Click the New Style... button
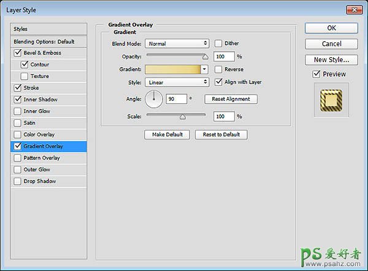 pos(331,60)
